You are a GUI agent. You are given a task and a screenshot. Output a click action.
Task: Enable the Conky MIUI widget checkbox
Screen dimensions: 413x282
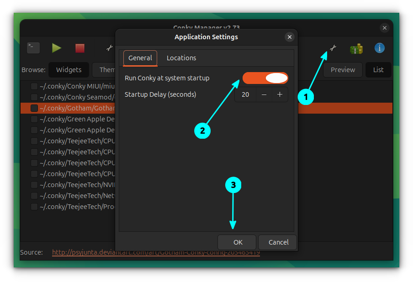[x=34, y=86]
